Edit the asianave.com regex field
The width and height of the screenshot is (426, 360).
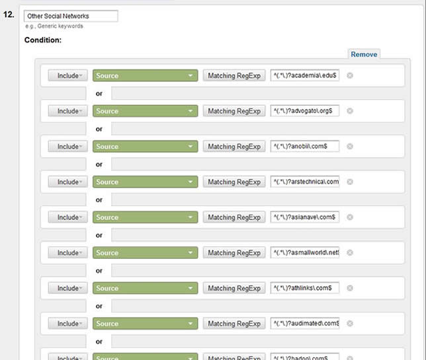coord(305,217)
